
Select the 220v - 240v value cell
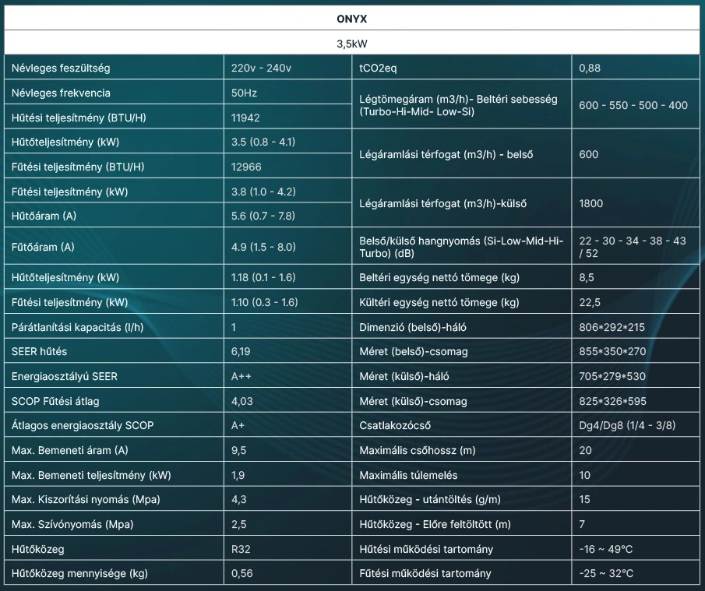(x=261, y=69)
